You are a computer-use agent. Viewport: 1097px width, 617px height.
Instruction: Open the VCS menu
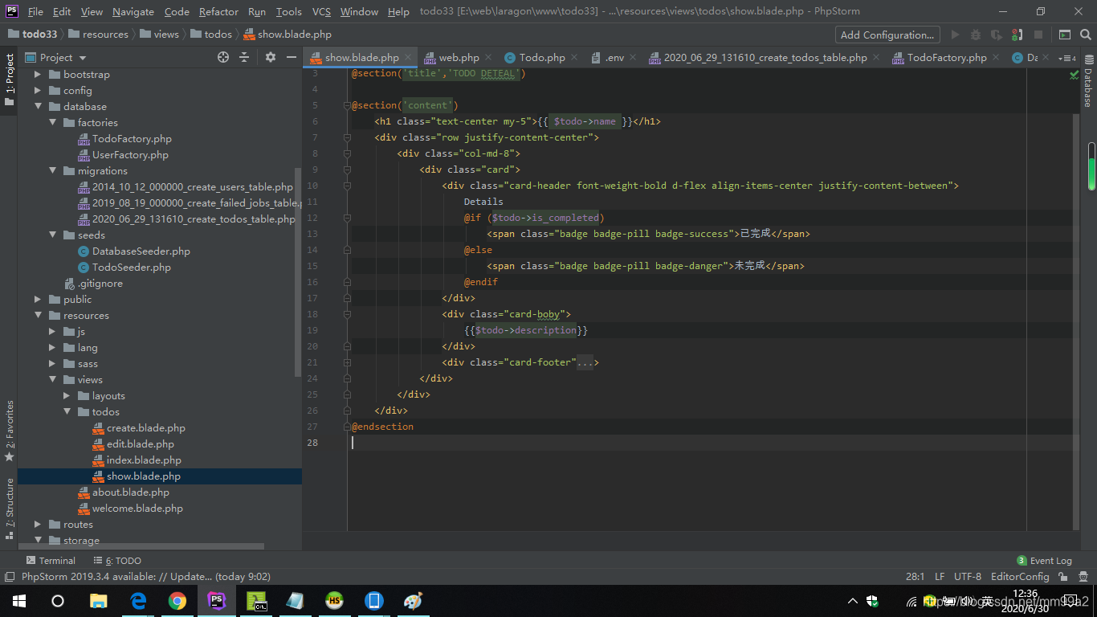(x=321, y=11)
